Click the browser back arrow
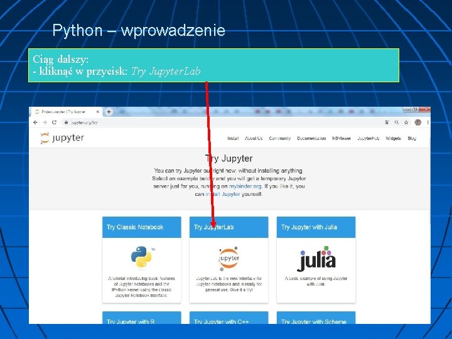This screenshot has width=452, height=339. (x=35, y=122)
